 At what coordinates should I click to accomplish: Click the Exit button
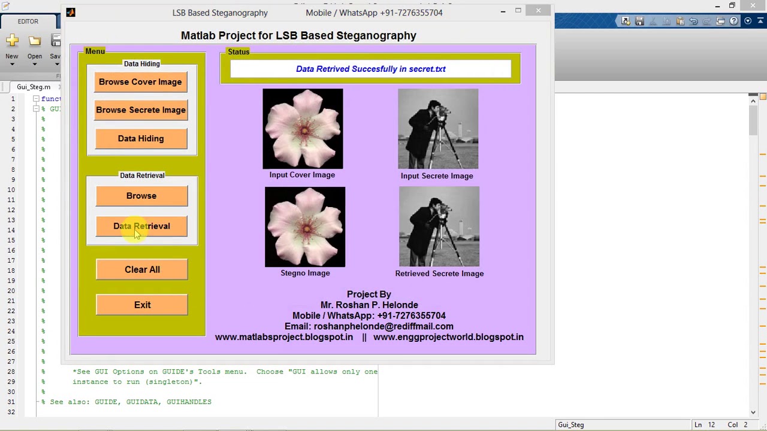(142, 305)
